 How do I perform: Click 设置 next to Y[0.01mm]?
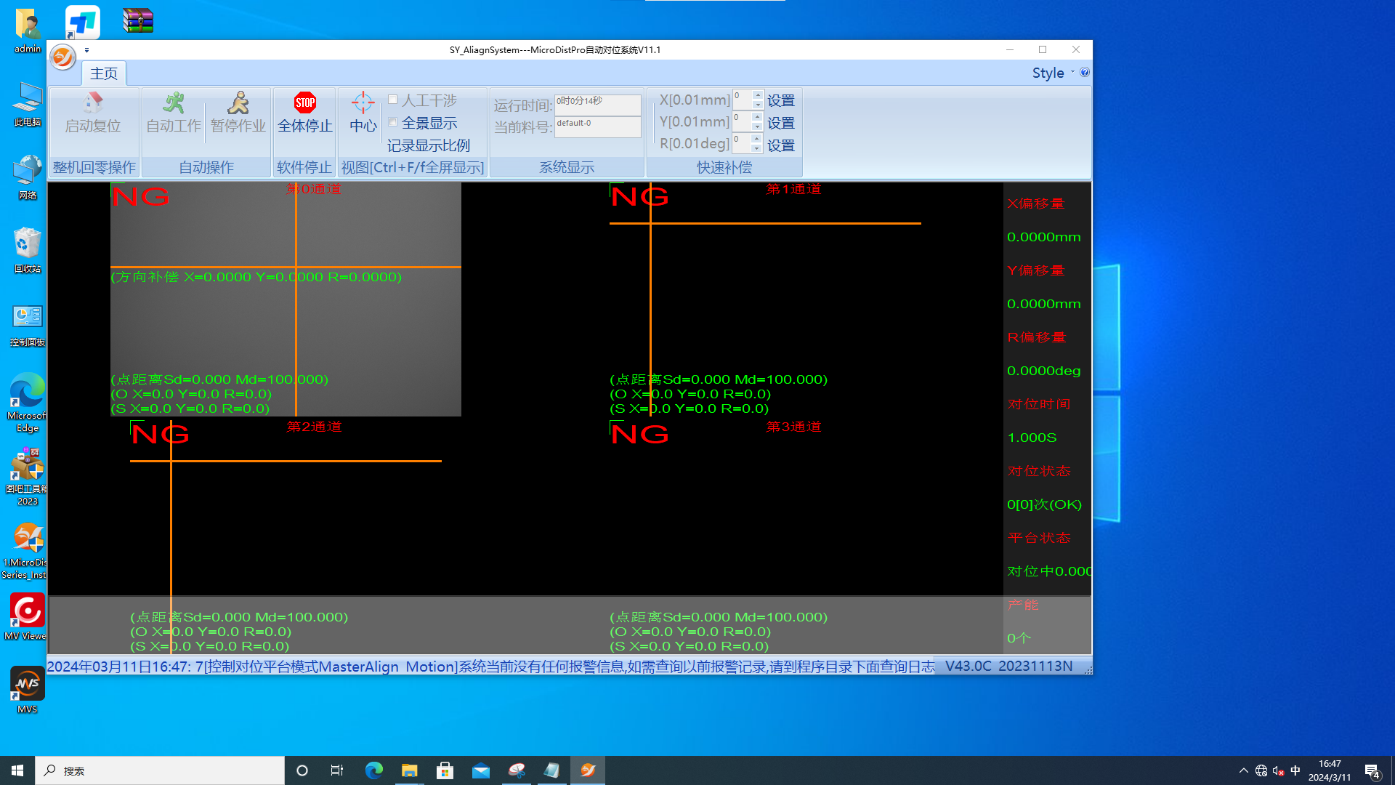pos(781,123)
